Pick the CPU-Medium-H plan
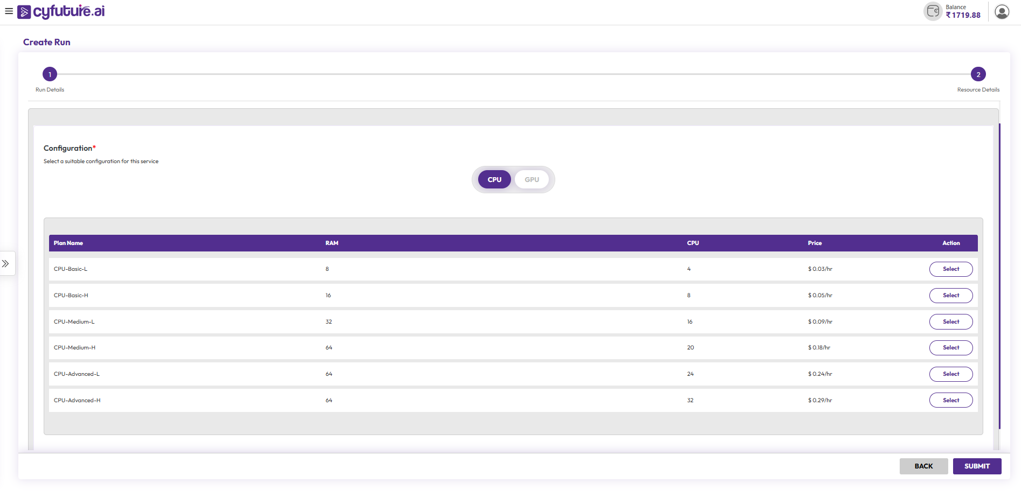This screenshot has height=504, width=1021. coord(950,348)
